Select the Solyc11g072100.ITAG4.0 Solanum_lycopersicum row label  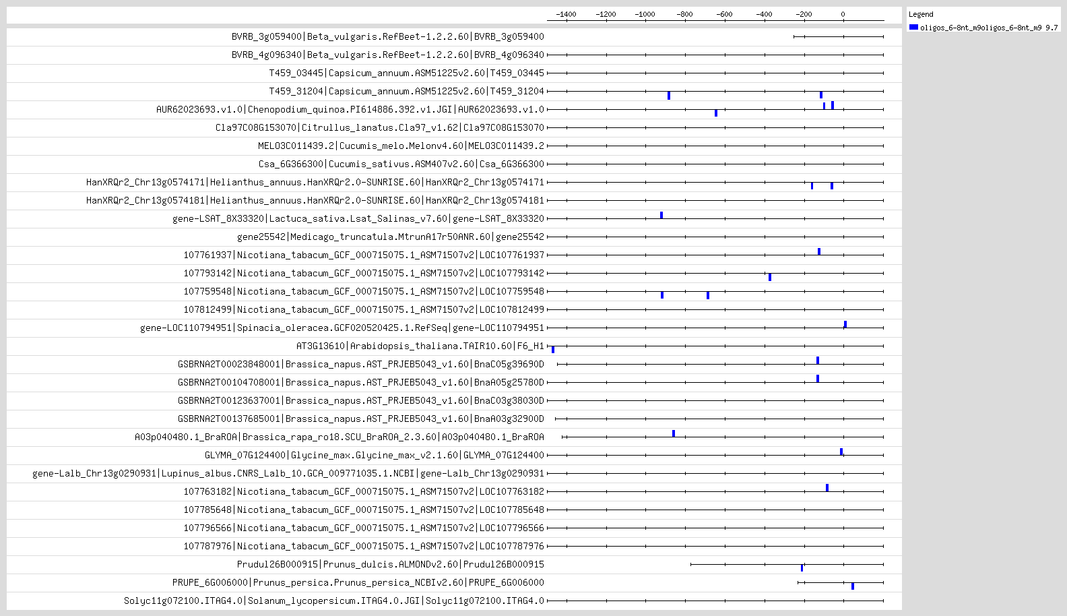pyautogui.click(x=334, y=600)
